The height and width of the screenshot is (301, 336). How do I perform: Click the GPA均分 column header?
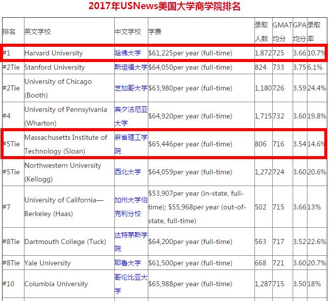tap(300, 32)
